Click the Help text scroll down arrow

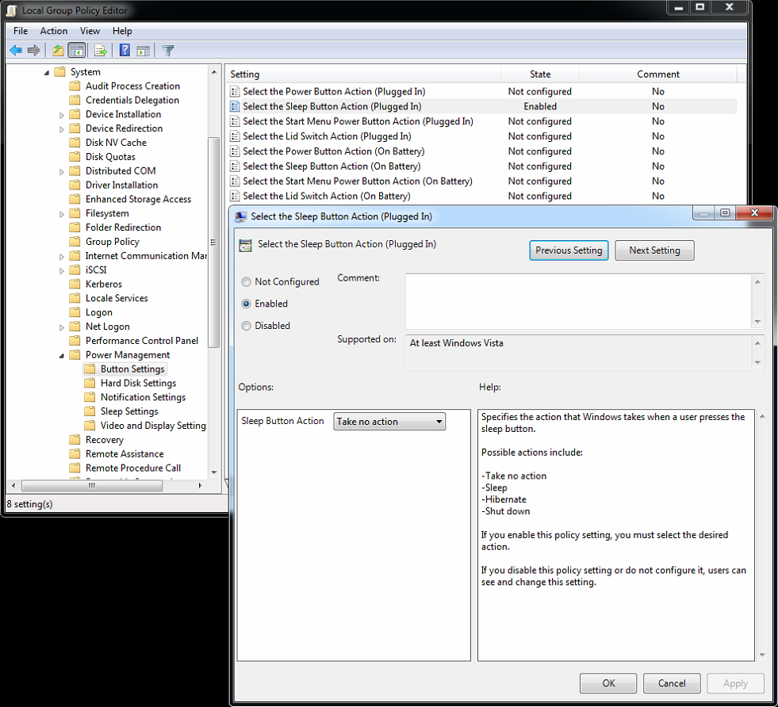click(x=762, y=655)
